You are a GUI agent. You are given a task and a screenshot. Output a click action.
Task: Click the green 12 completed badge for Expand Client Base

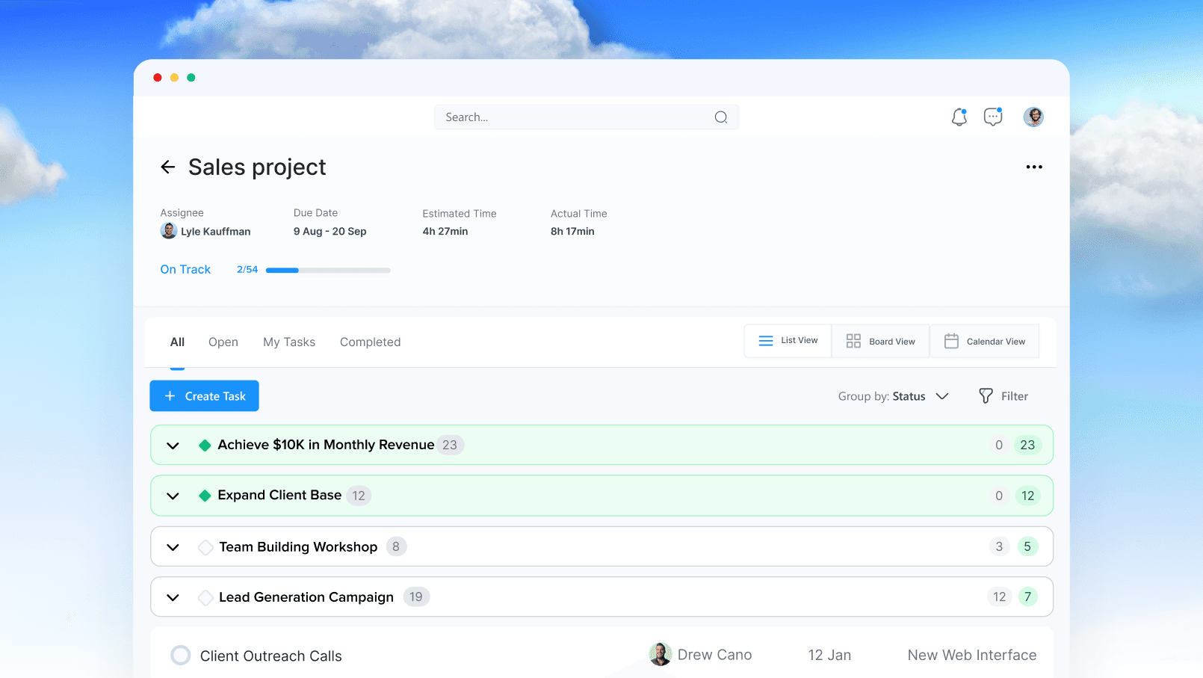coord(1028,496)
